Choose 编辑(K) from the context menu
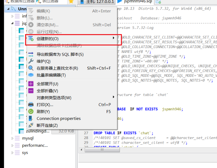This screenshot has height=168, width=217. 72,11
